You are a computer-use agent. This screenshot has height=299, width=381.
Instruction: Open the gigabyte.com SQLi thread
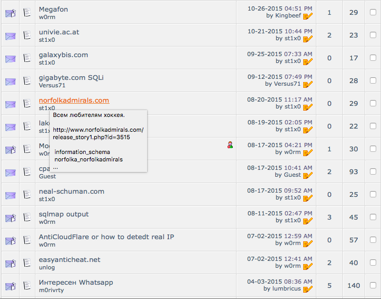(71, 78)
